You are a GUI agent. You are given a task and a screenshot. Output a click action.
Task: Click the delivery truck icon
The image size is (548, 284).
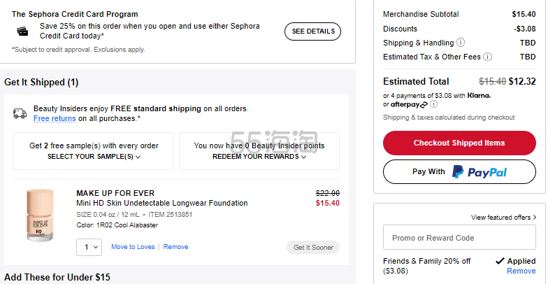click(20, 113)
